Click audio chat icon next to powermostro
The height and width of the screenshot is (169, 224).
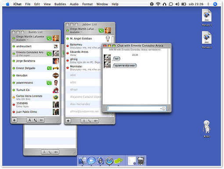coord(49,83)
